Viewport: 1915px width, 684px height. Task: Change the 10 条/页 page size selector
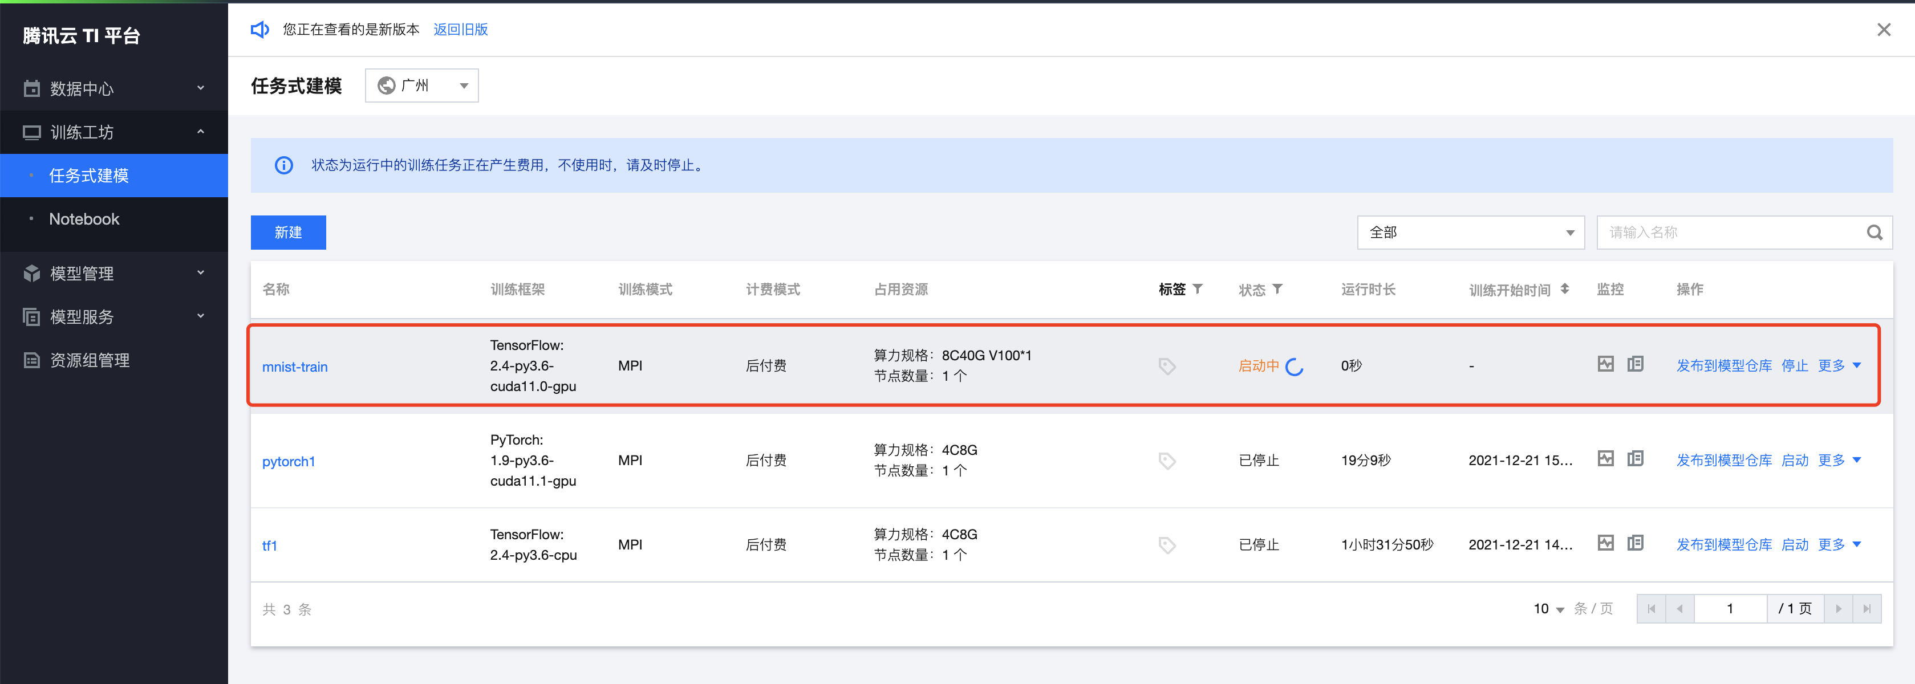point(1548,609)
